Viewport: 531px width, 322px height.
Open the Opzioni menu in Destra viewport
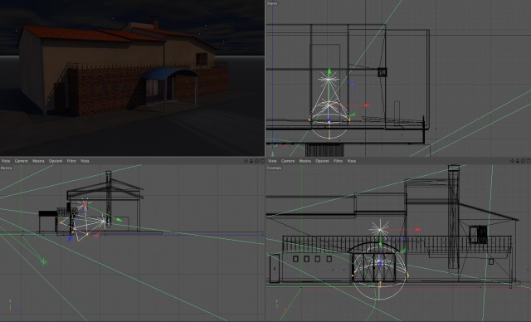click(56, 161)
